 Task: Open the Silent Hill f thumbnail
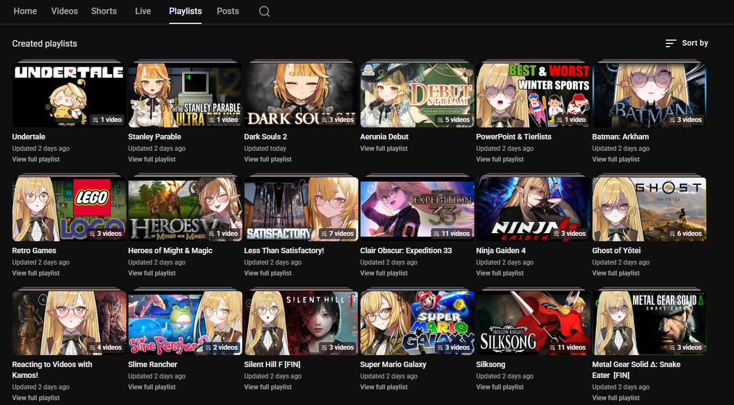pos(301,323)
